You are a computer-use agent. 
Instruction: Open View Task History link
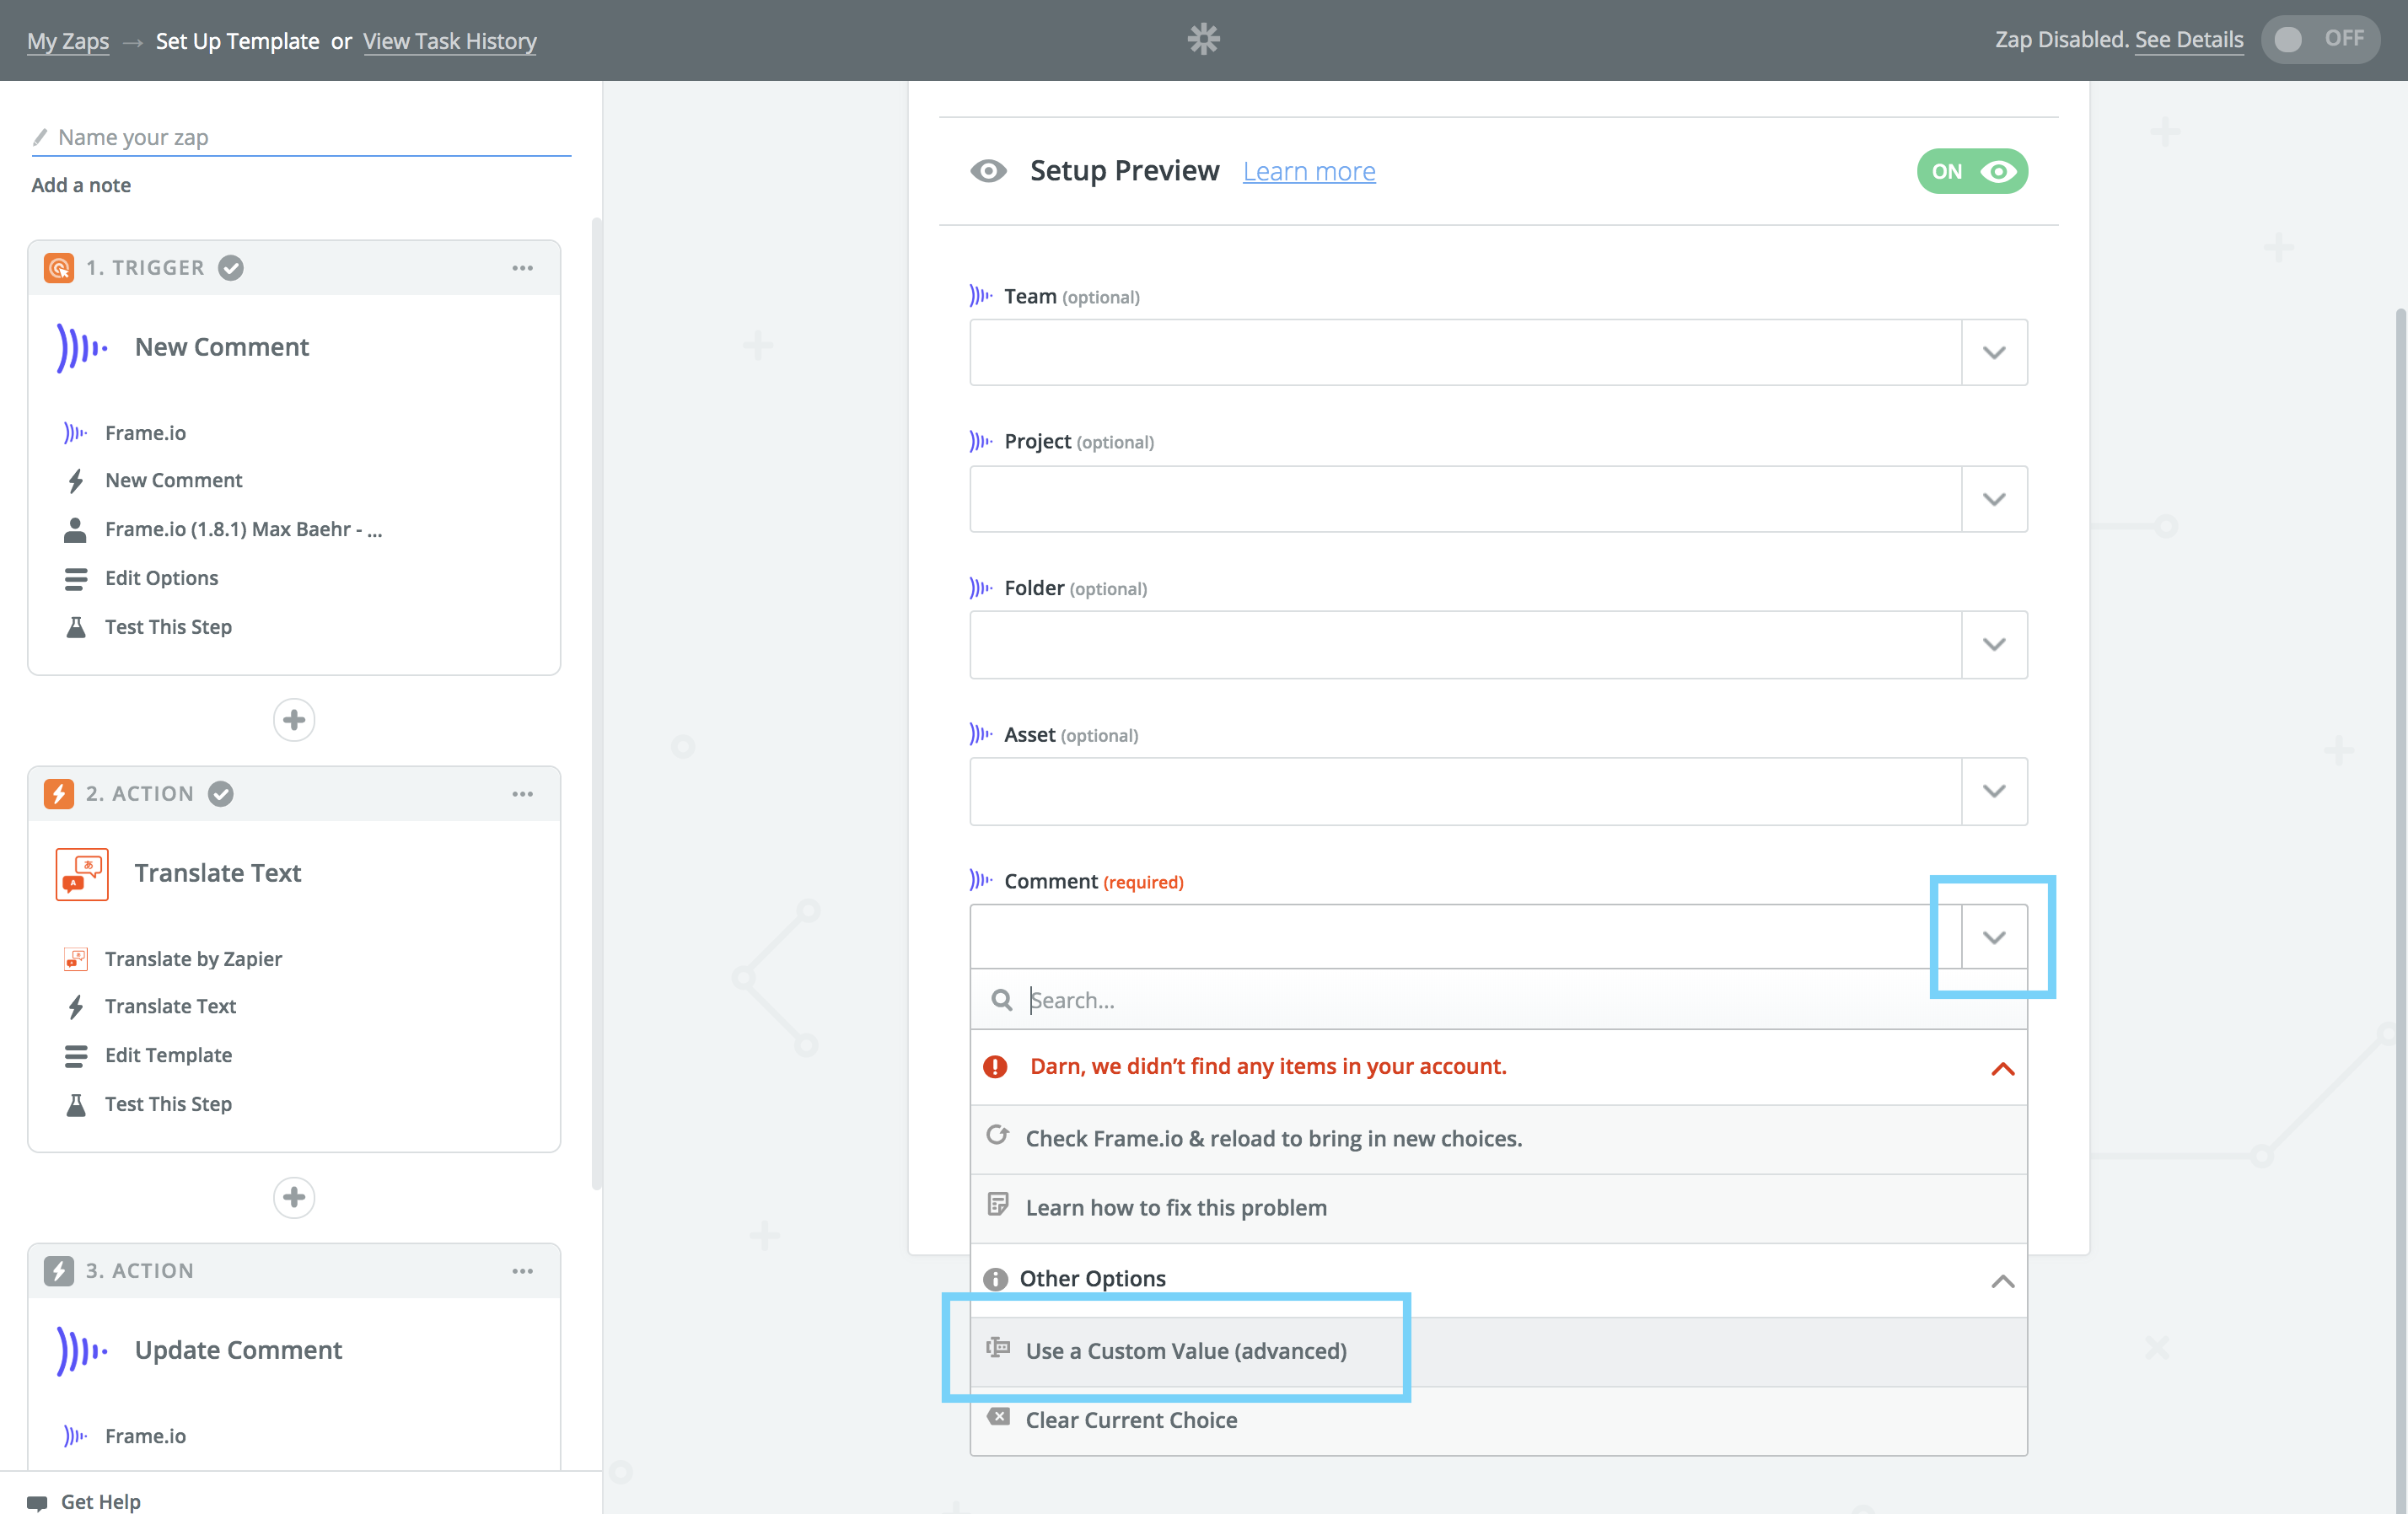[449, 41]
